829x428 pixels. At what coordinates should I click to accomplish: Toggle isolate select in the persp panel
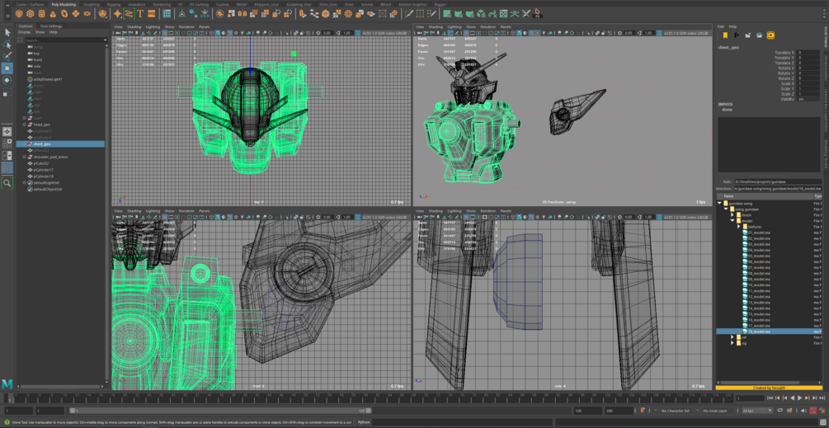point(587,33)
